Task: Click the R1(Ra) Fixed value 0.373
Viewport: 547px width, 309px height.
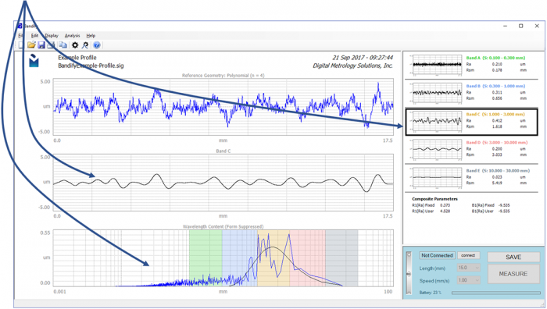Action: point(445,205)
